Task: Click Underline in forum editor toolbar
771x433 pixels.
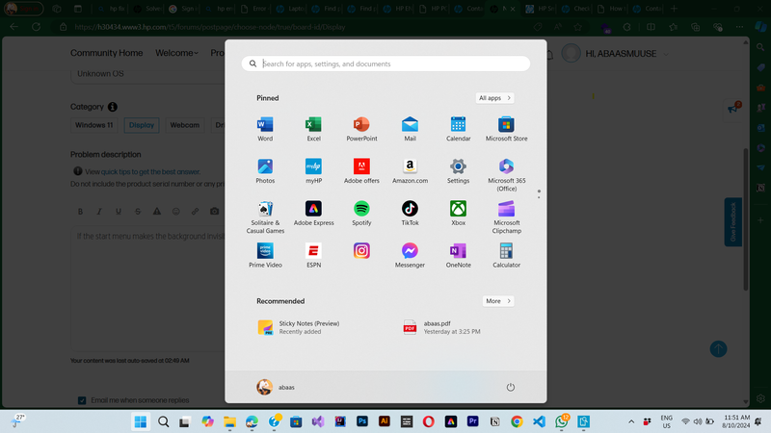Action: [x=119, y=212]
